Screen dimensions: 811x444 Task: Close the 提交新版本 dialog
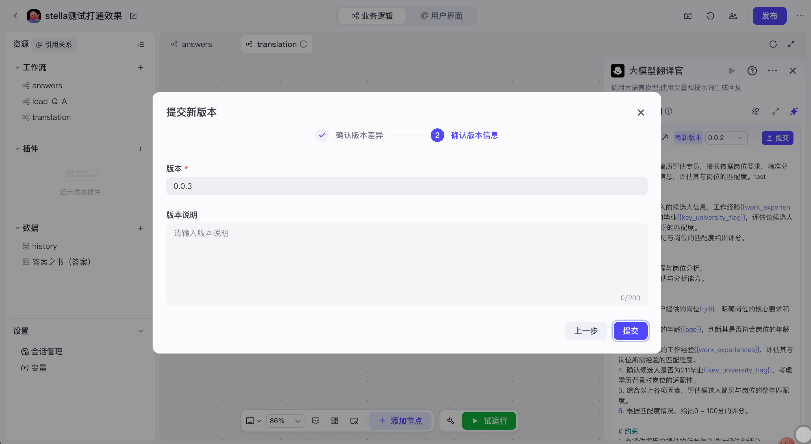641,113
